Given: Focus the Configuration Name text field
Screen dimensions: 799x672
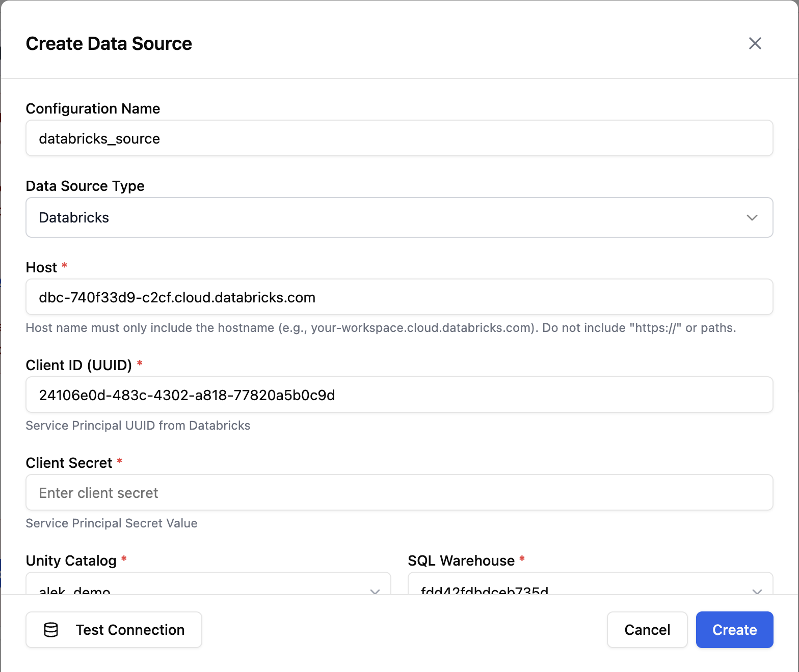Looking at the screenshot, I should [399, 138].
